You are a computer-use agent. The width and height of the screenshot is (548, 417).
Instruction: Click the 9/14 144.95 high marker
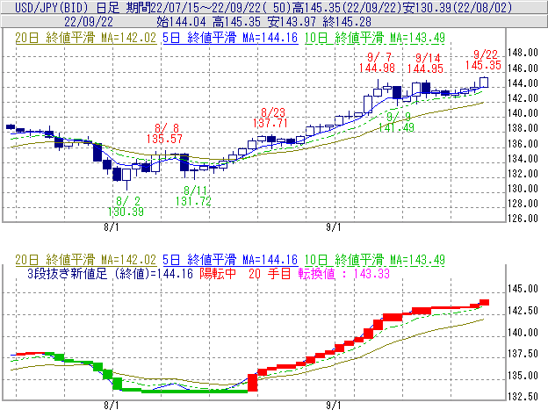[x=426, y=63]
